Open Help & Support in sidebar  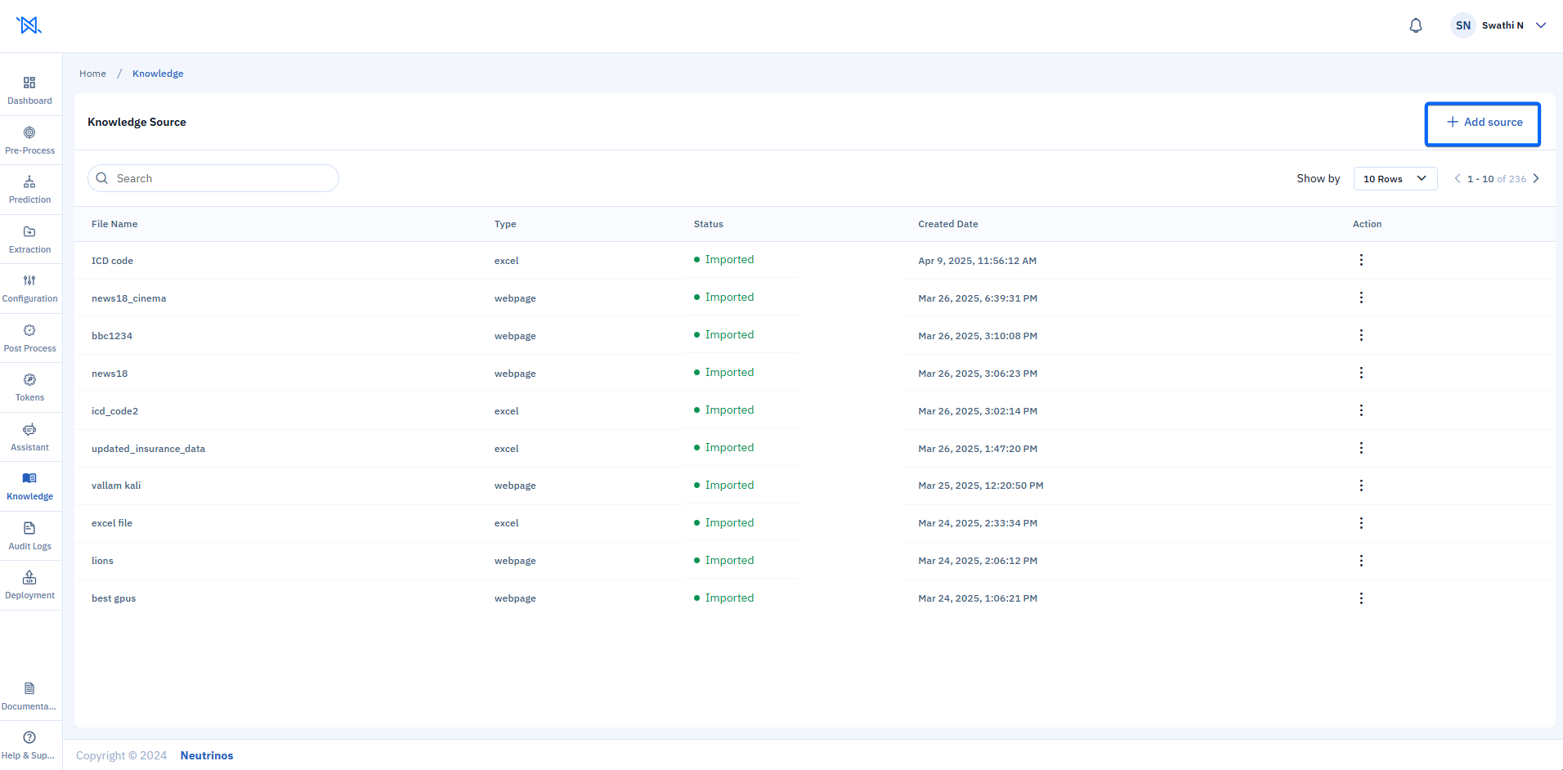(x=29, y=745)
